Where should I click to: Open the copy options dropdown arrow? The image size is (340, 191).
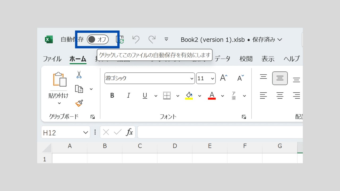pos(91,89)
